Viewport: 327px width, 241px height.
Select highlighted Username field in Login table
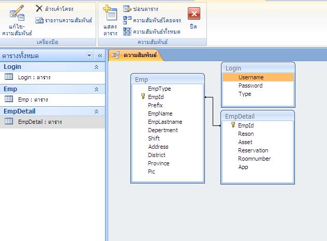click(x=258, y=77)
